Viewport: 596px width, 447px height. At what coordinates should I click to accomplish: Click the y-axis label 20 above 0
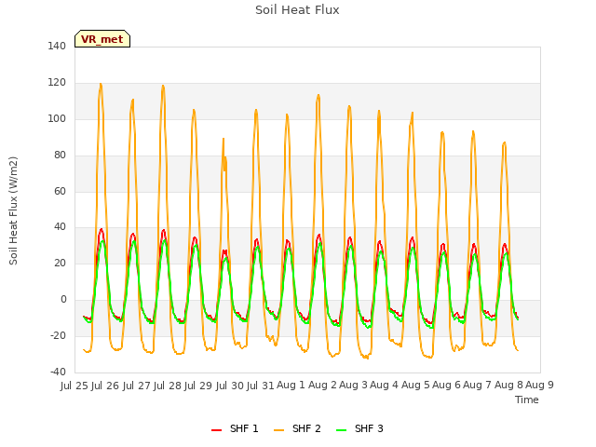60,263
